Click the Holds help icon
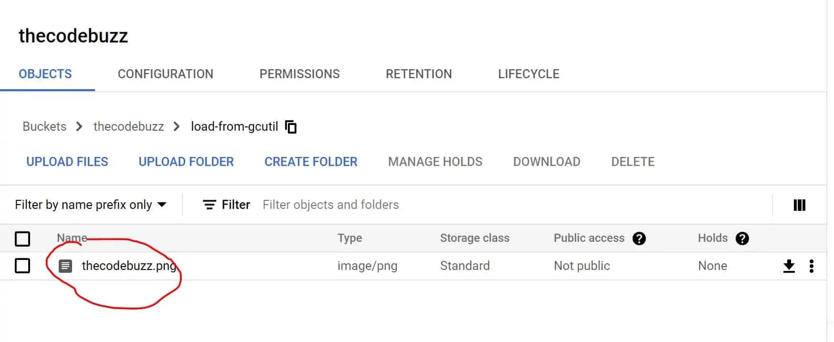 pos(742,238)
